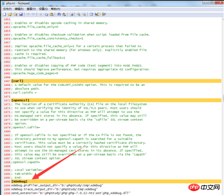The image size is (224, 195).
Task: Click the Exit door icon
Action: point(104,14)
